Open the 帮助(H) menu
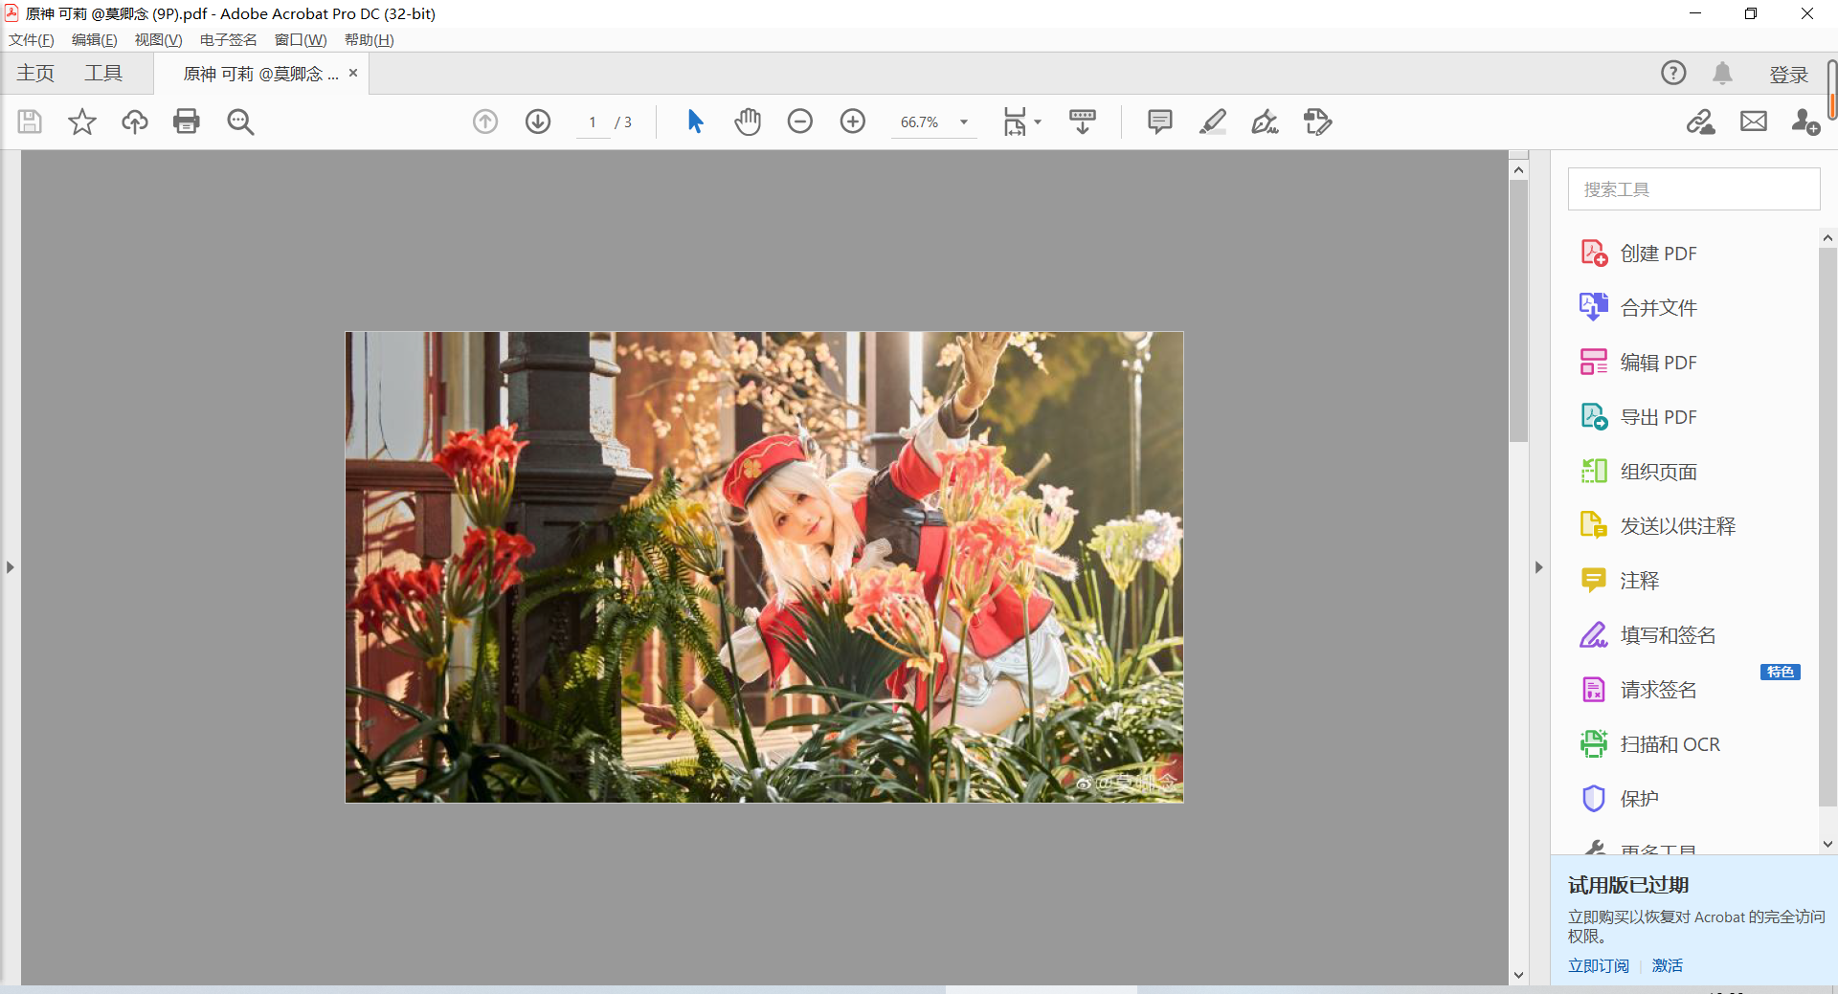 coord(370,40)
